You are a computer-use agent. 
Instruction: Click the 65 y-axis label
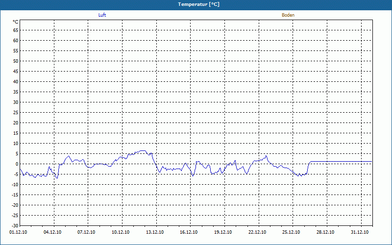tap(16, 30)
